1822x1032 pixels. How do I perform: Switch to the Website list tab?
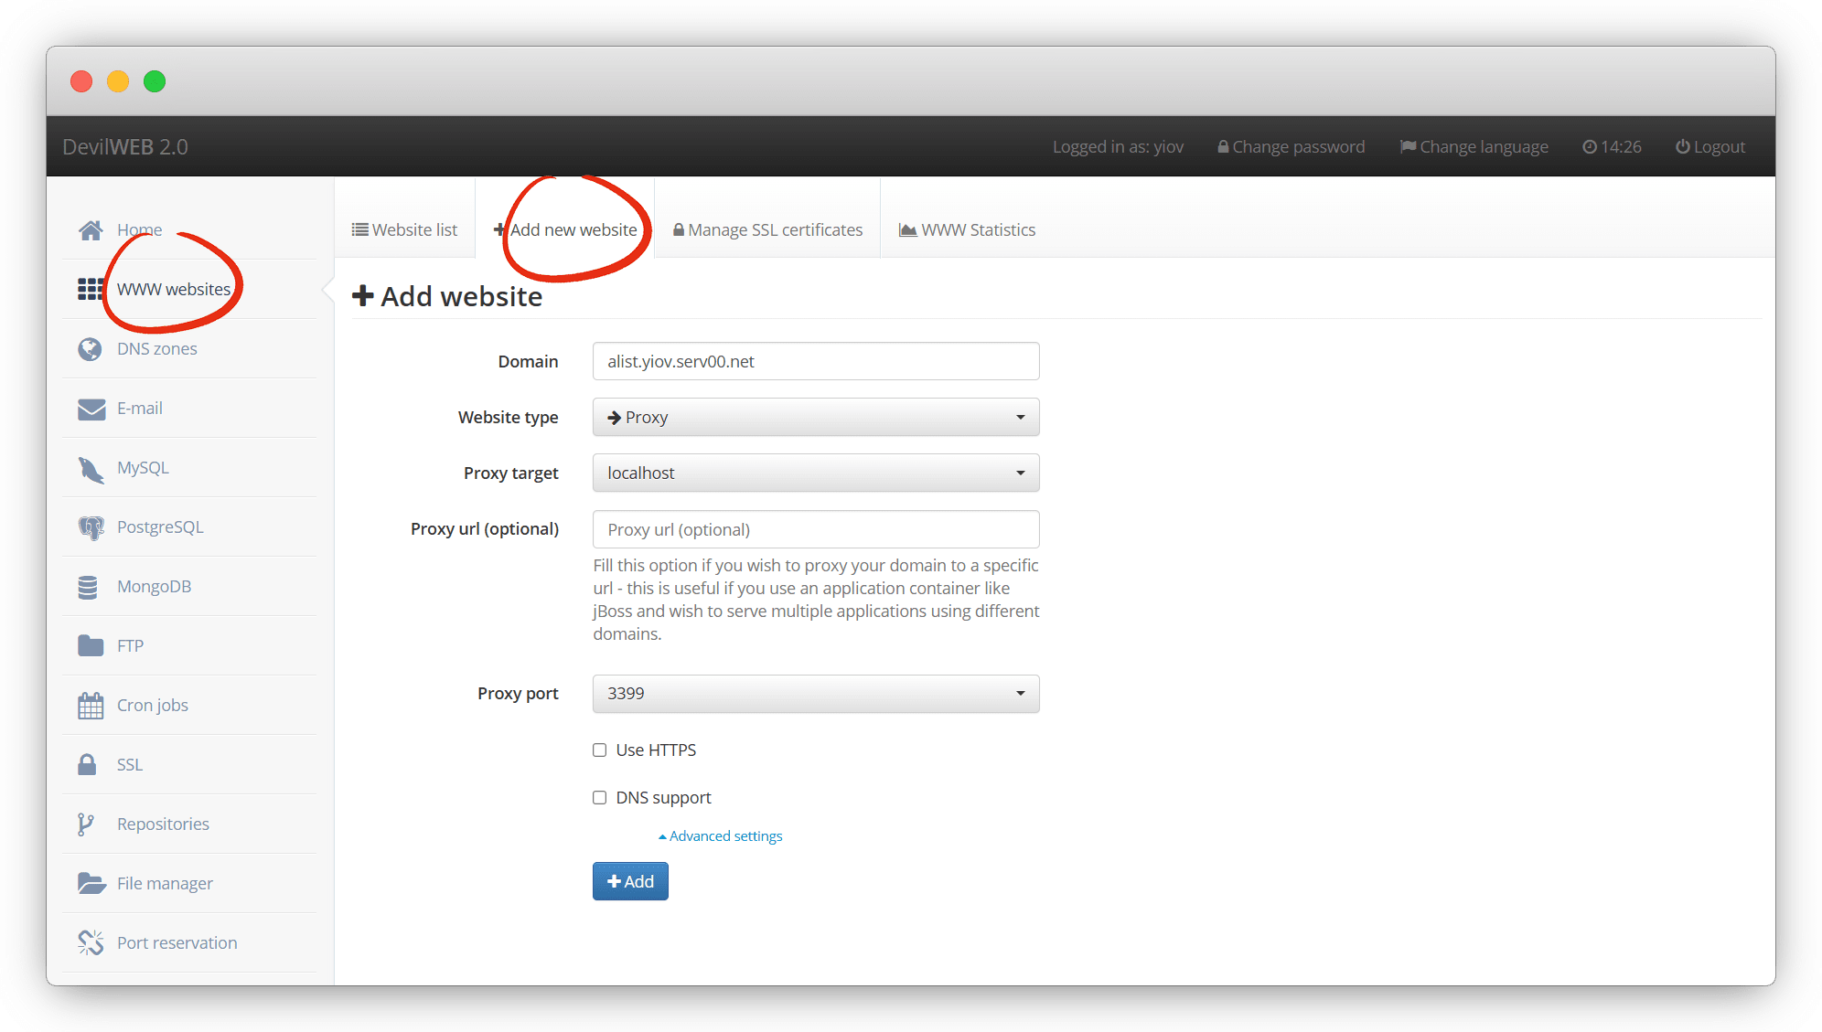[x=404, y=230]
